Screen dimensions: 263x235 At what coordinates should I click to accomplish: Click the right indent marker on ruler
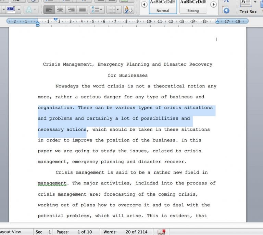[217, 22]
